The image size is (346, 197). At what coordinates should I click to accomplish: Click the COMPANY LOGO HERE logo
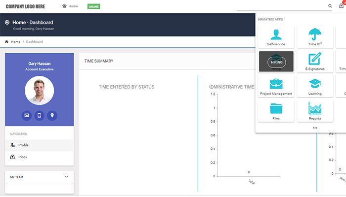(25, 6)
